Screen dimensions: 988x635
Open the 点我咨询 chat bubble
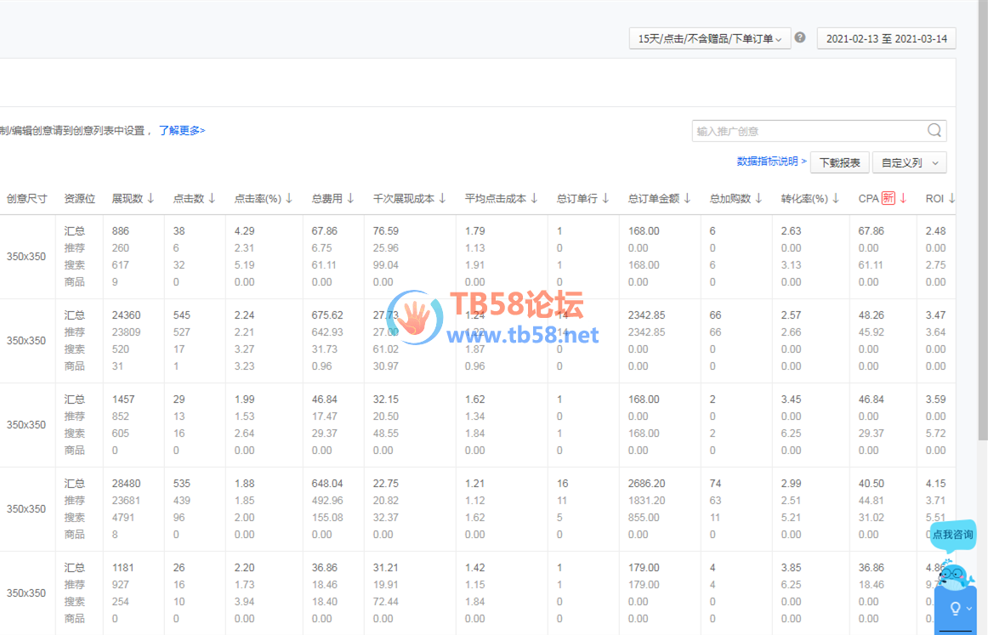pyautogui.click(x=952, y=535)
